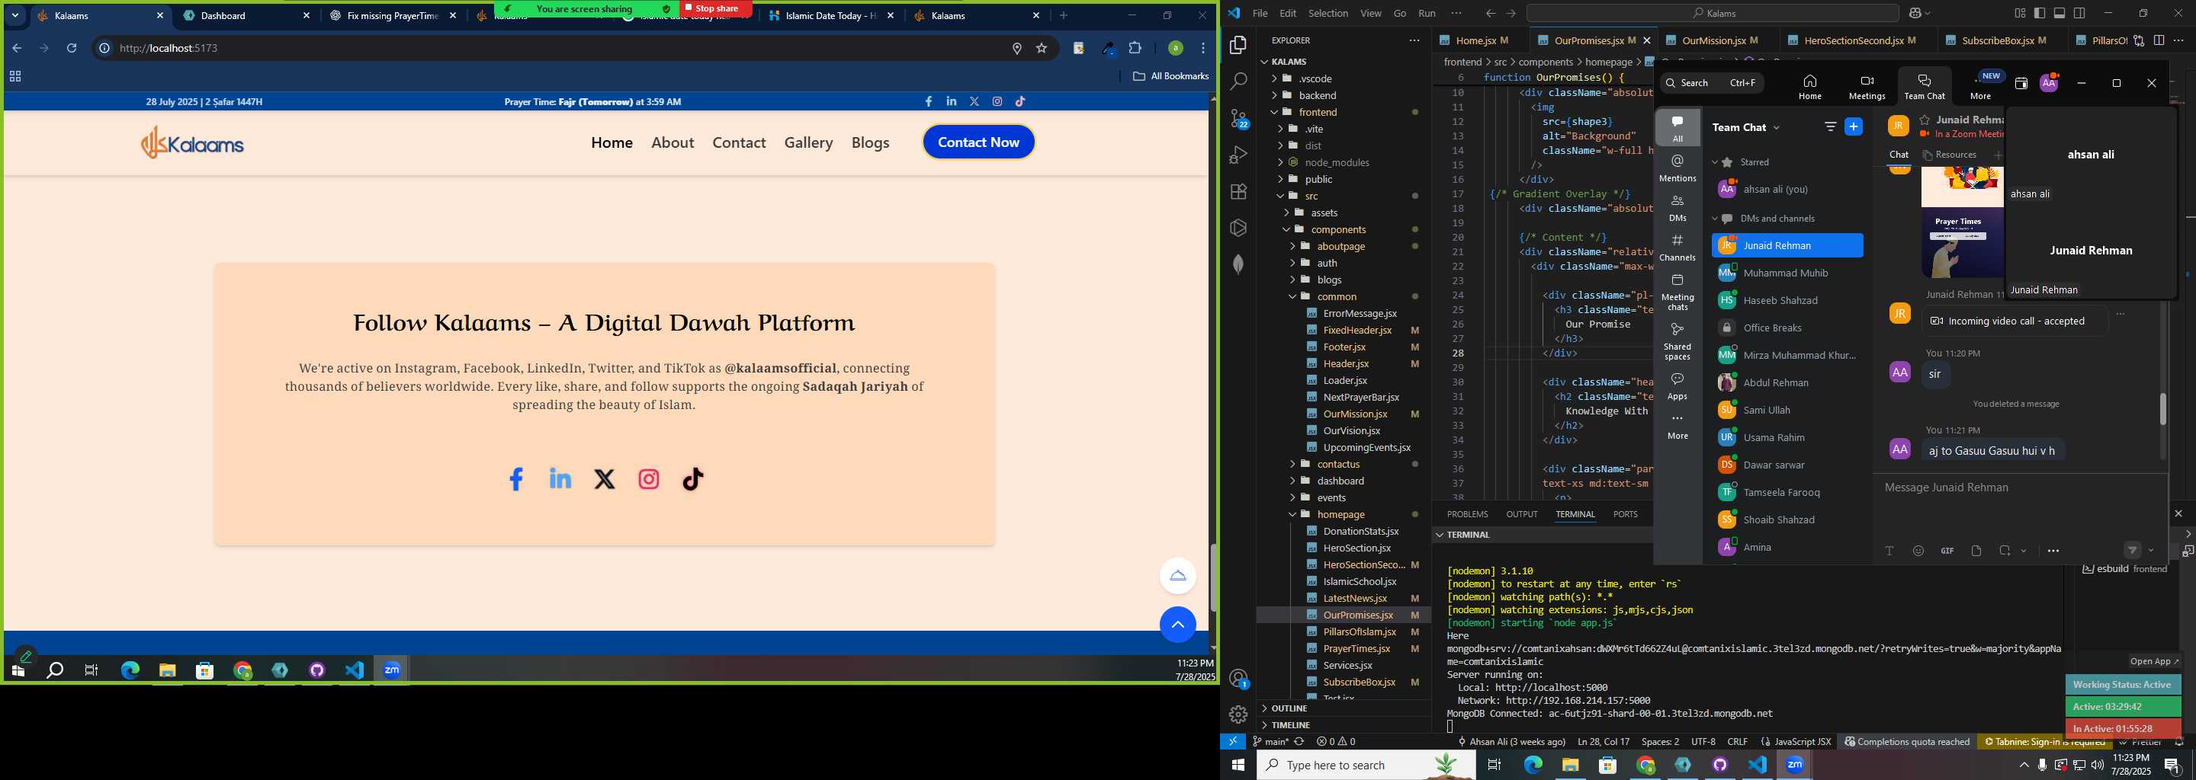Open VS Code Search view

coord(1238,81)
